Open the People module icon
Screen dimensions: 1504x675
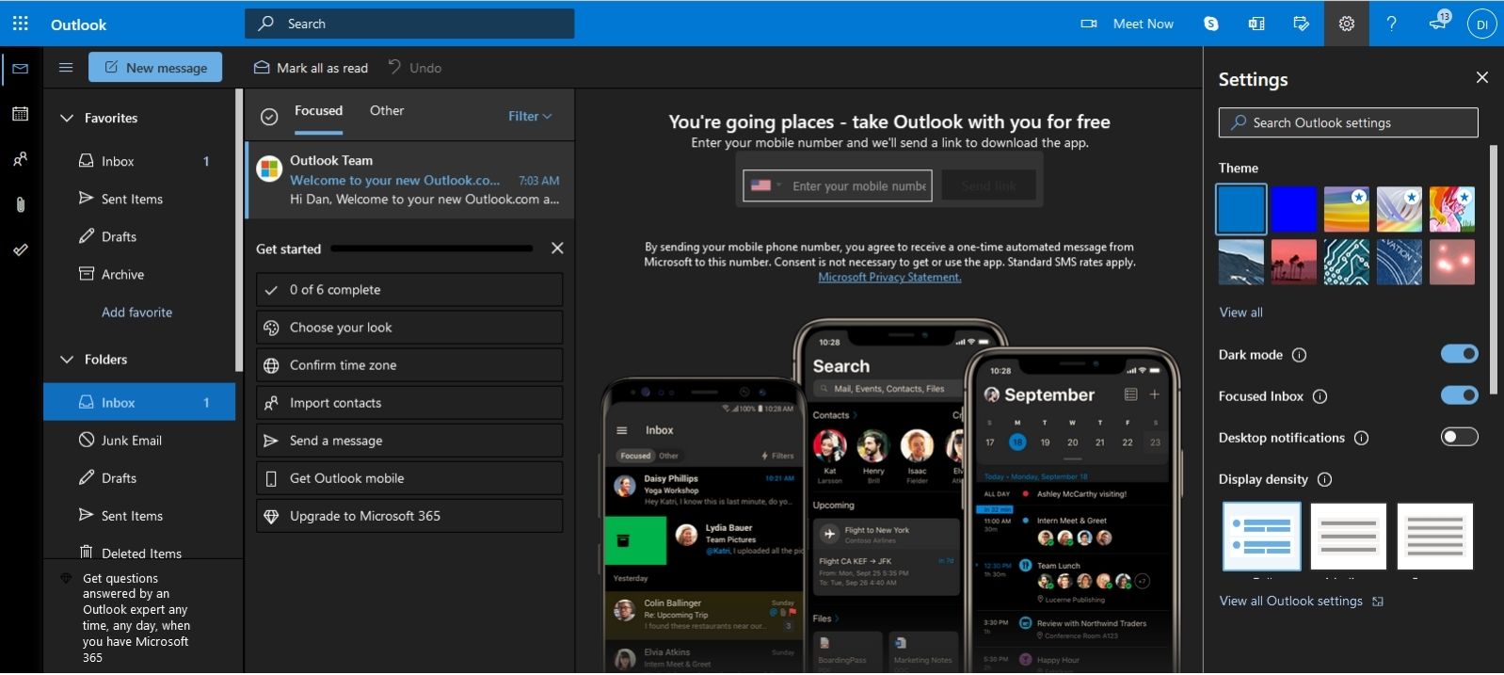pos(21,159)
